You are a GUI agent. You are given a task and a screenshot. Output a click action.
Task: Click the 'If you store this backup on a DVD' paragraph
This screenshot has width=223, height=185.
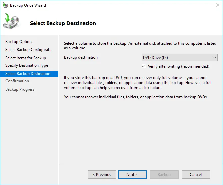click(x=138, y=83)
